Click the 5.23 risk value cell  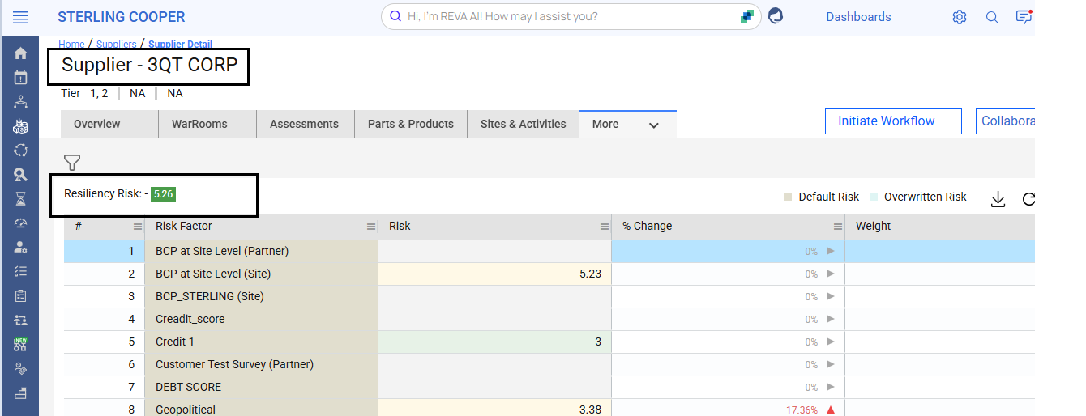point(494,274)
